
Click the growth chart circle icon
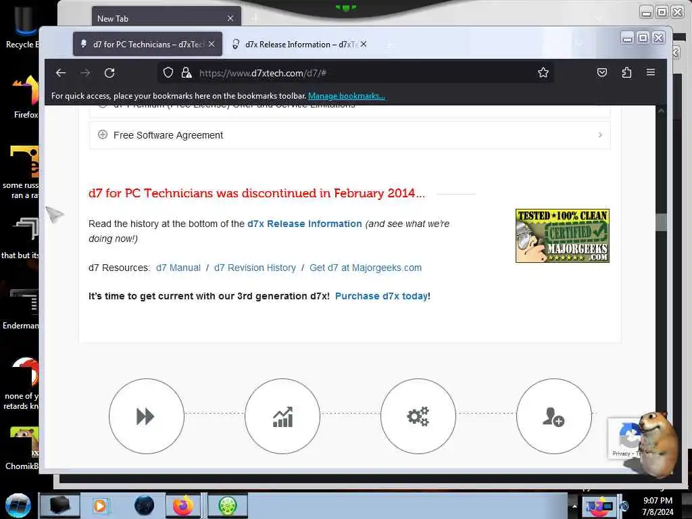point(282,416)
